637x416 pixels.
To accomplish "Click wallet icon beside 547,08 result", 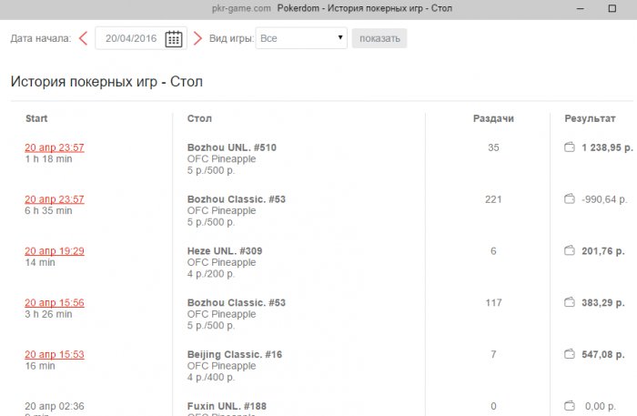I will 570,355.
